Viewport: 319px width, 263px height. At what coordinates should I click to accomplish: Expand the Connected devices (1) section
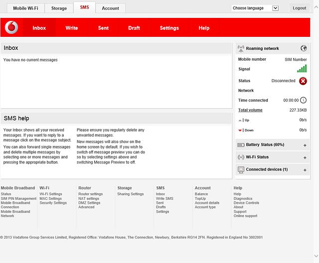(x=305, y=170)
